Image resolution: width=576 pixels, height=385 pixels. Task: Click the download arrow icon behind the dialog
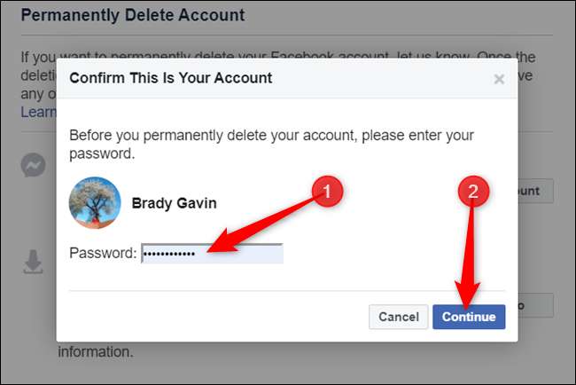34,261
